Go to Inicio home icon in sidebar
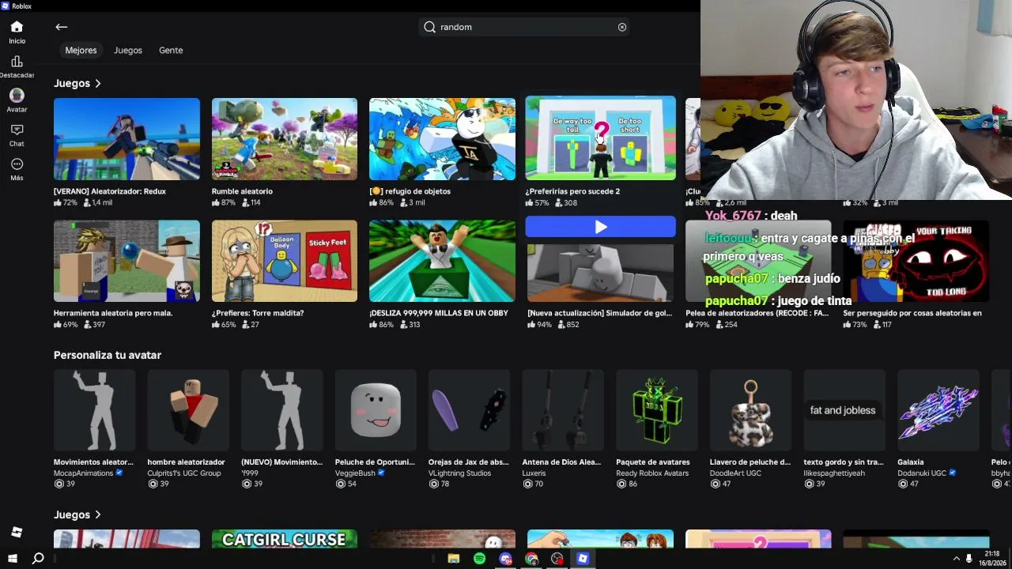 coord(17,27)
